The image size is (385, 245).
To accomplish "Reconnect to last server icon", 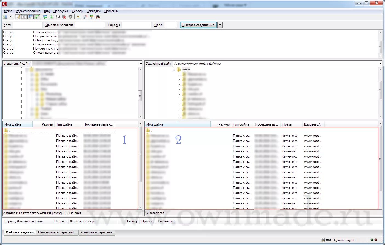I will 70,17.
